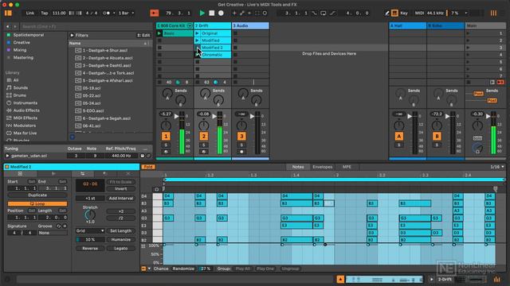Open the Audio Effects library category

(26, 110)
